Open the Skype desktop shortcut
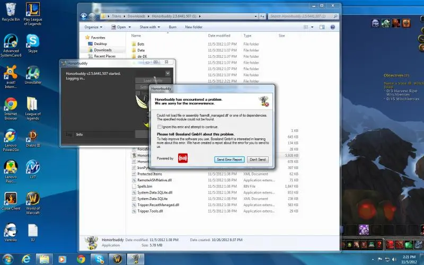Screen dimensions: 424x265 tap(33, 43)
